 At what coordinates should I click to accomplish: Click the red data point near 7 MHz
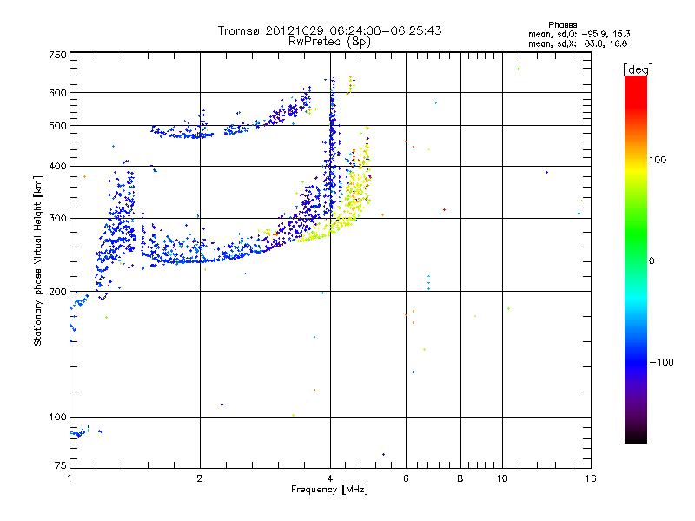(444, 209)
